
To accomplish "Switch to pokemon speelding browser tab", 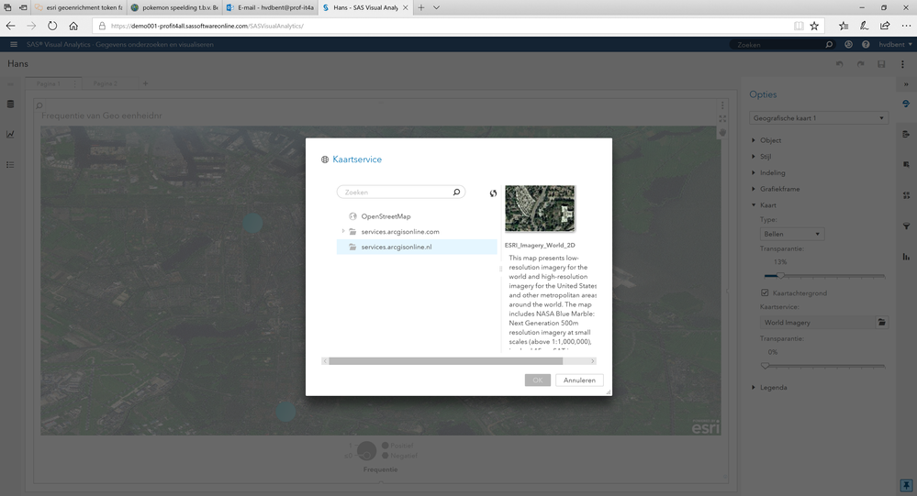I will (x=174, y=7).
